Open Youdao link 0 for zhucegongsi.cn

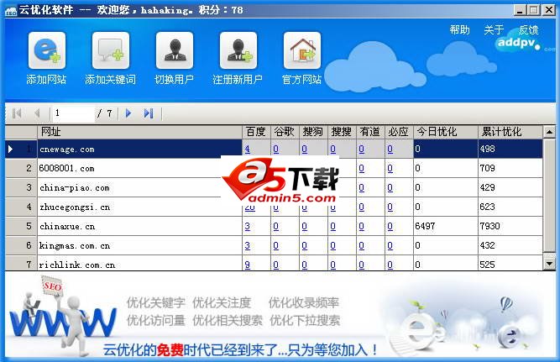(361, 207)
